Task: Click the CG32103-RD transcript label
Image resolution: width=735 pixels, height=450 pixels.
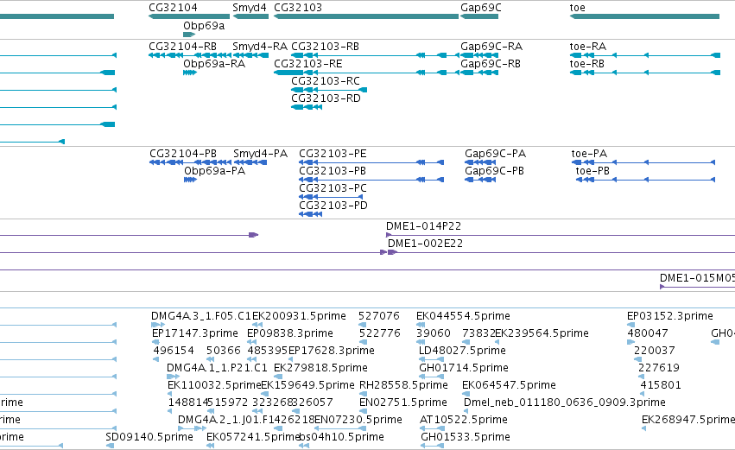Action: coord(326,98)
